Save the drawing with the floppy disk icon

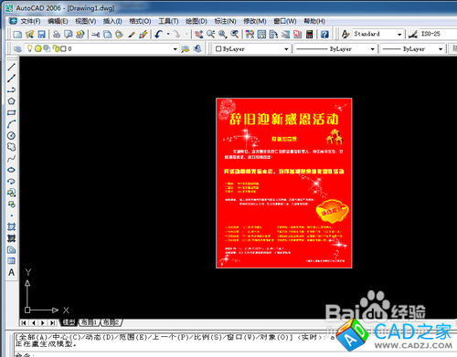pos(41,34)
